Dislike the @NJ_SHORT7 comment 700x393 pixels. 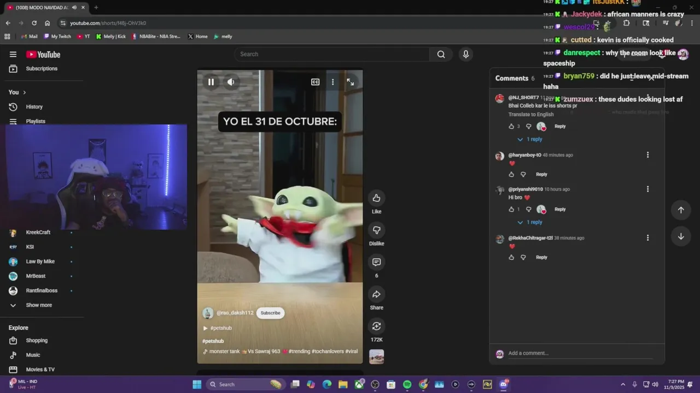pyautogui.click(x=528, y=126)
